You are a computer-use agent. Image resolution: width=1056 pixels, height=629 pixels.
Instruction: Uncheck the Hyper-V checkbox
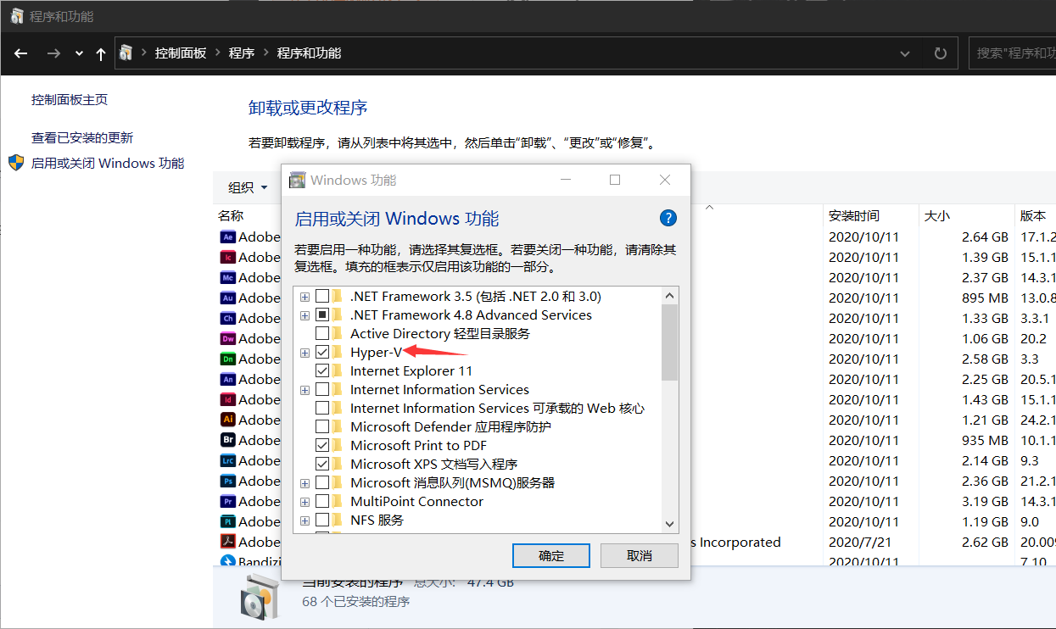322,353
